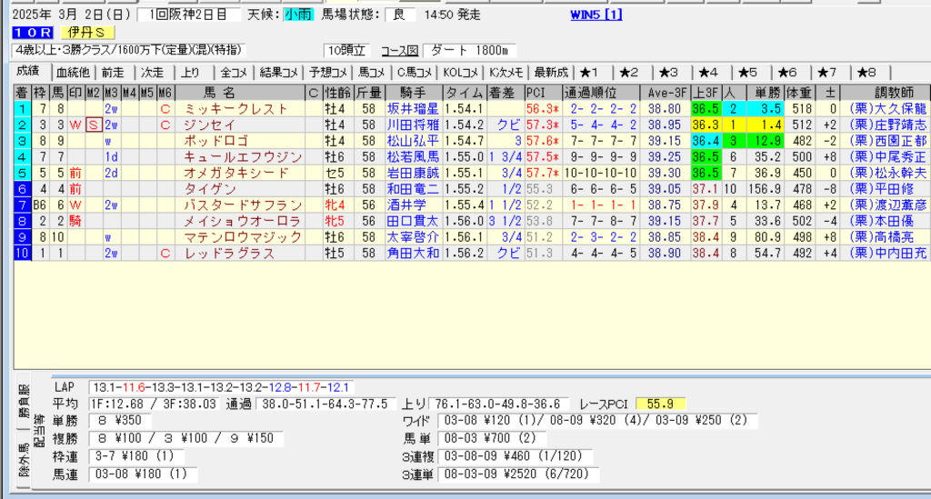Click the 伊丹S race name label

coord(87,33)
